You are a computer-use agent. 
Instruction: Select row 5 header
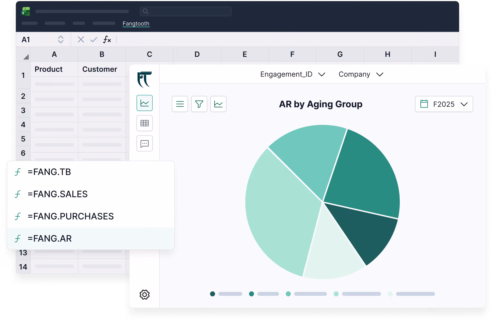(23, 139)
